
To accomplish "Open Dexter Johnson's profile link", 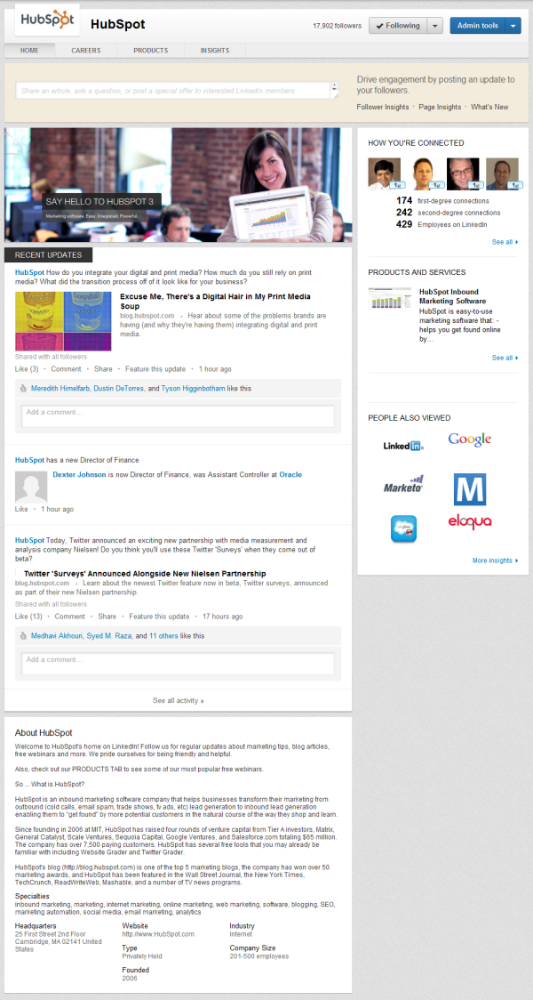I will (x=80, y=474).
